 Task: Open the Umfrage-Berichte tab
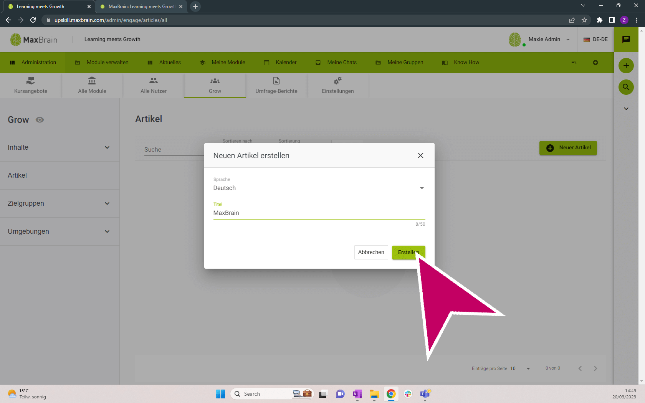(276, 86)
